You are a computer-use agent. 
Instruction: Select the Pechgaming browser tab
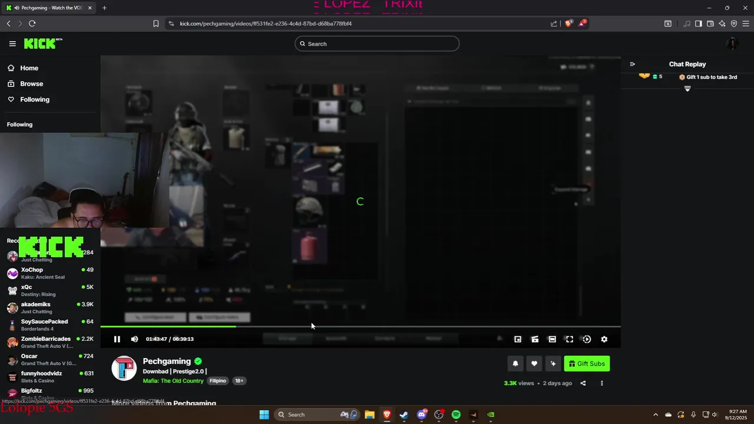click(48, 8)
